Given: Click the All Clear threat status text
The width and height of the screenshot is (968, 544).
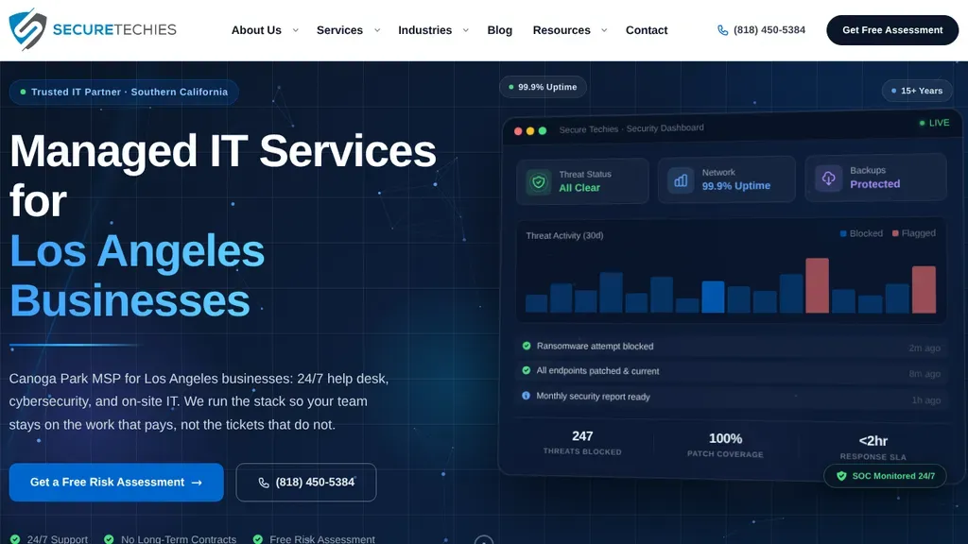Looking at the screenshot, I should 579,188.
